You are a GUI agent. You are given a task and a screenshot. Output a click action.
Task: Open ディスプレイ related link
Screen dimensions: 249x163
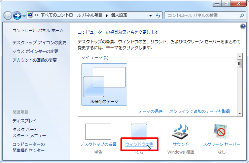(25, 121)
